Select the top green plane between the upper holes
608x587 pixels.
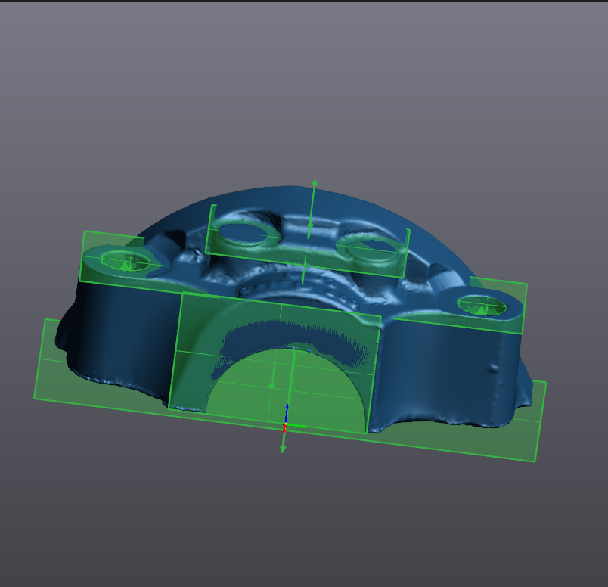coord(306,244)
